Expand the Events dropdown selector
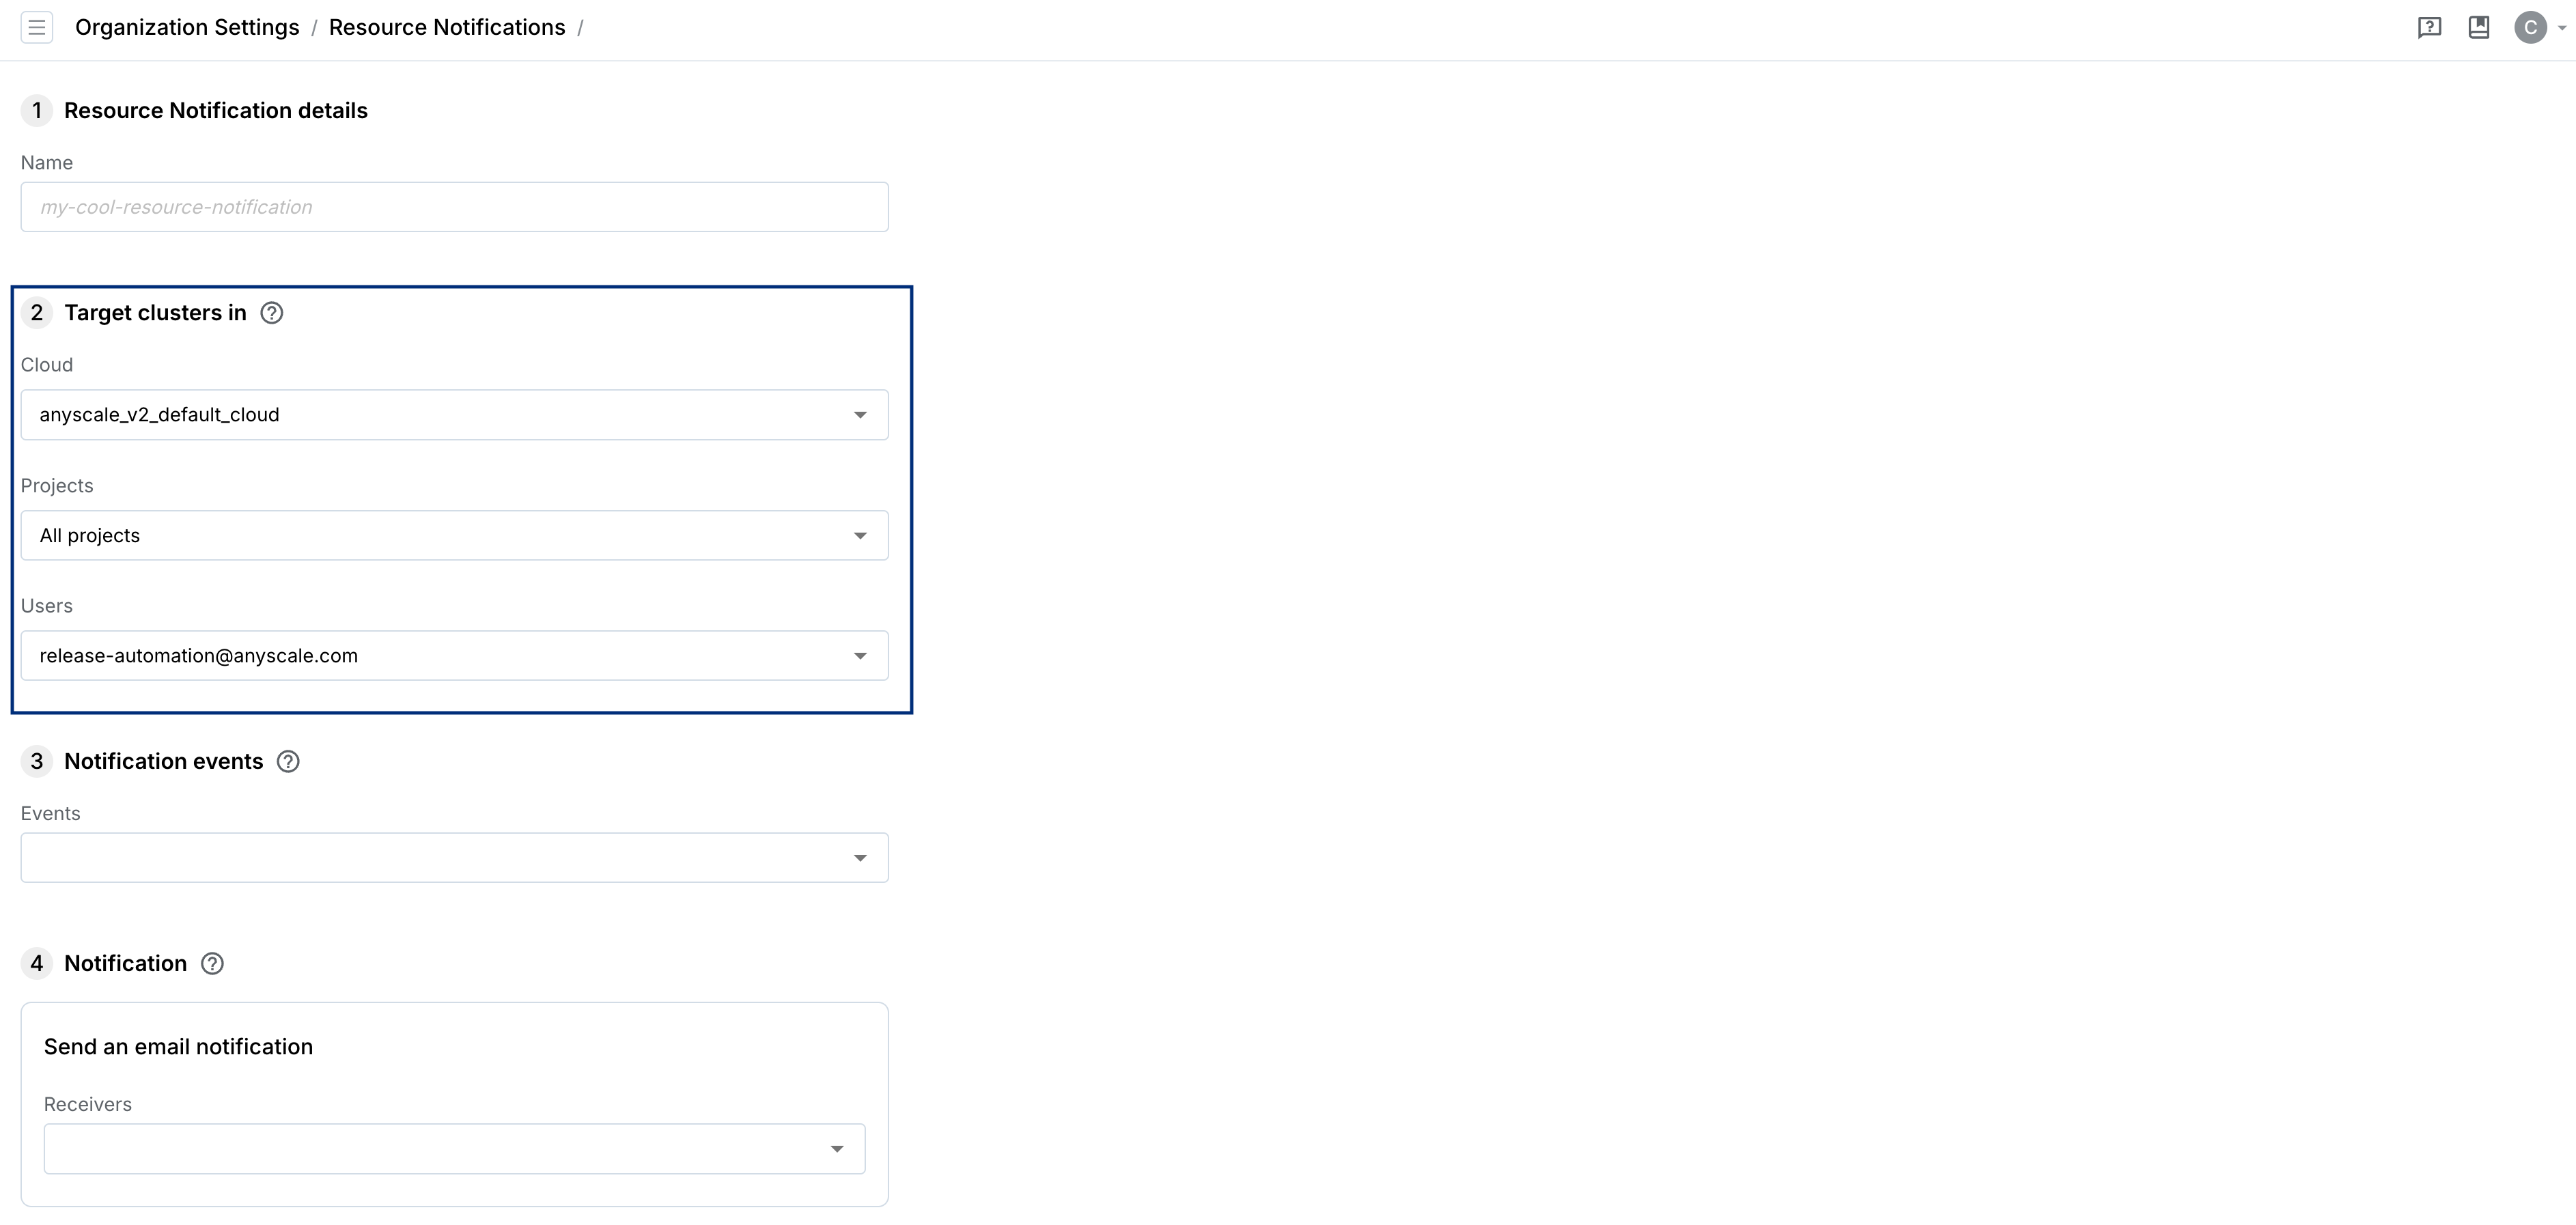Viewport: 2576px width, 1225px height. point(863,857)
